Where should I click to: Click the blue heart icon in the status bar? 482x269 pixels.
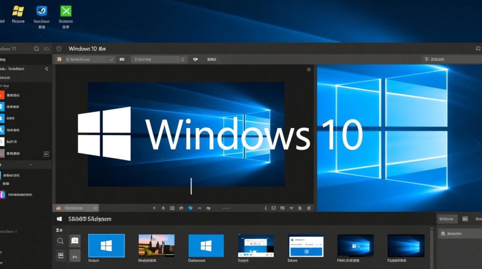click(190, 208)
